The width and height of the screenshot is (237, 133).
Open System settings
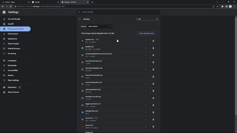11,75
